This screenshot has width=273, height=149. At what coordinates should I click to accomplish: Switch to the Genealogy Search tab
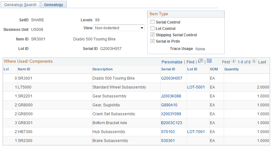coord(20,5)
